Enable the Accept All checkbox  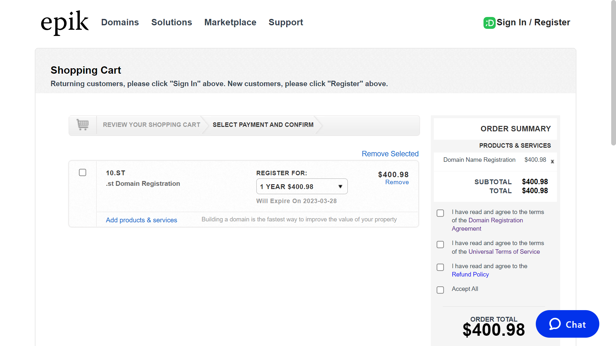(440, 290)
